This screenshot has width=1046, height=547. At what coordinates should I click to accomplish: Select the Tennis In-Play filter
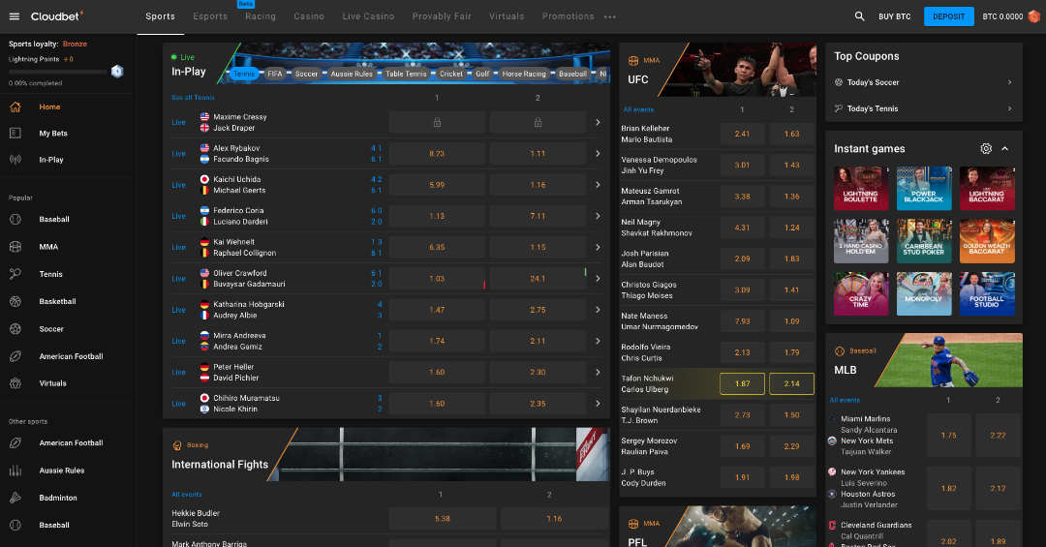(243, 74)
